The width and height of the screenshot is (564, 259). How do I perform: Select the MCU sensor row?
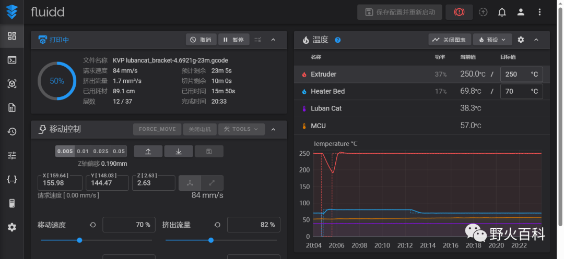click(422, 126)
